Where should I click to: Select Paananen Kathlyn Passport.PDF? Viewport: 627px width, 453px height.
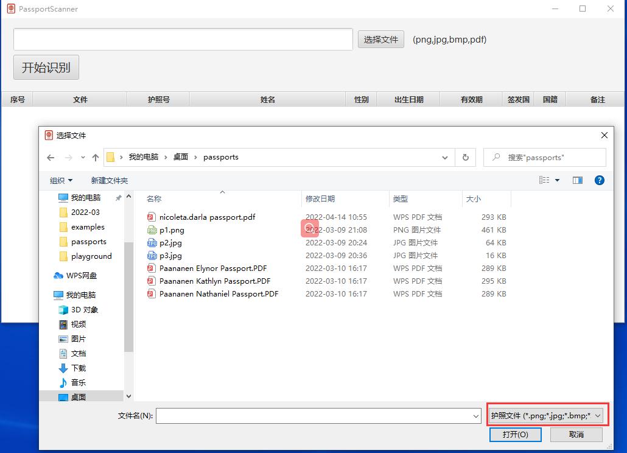point(215,281)
